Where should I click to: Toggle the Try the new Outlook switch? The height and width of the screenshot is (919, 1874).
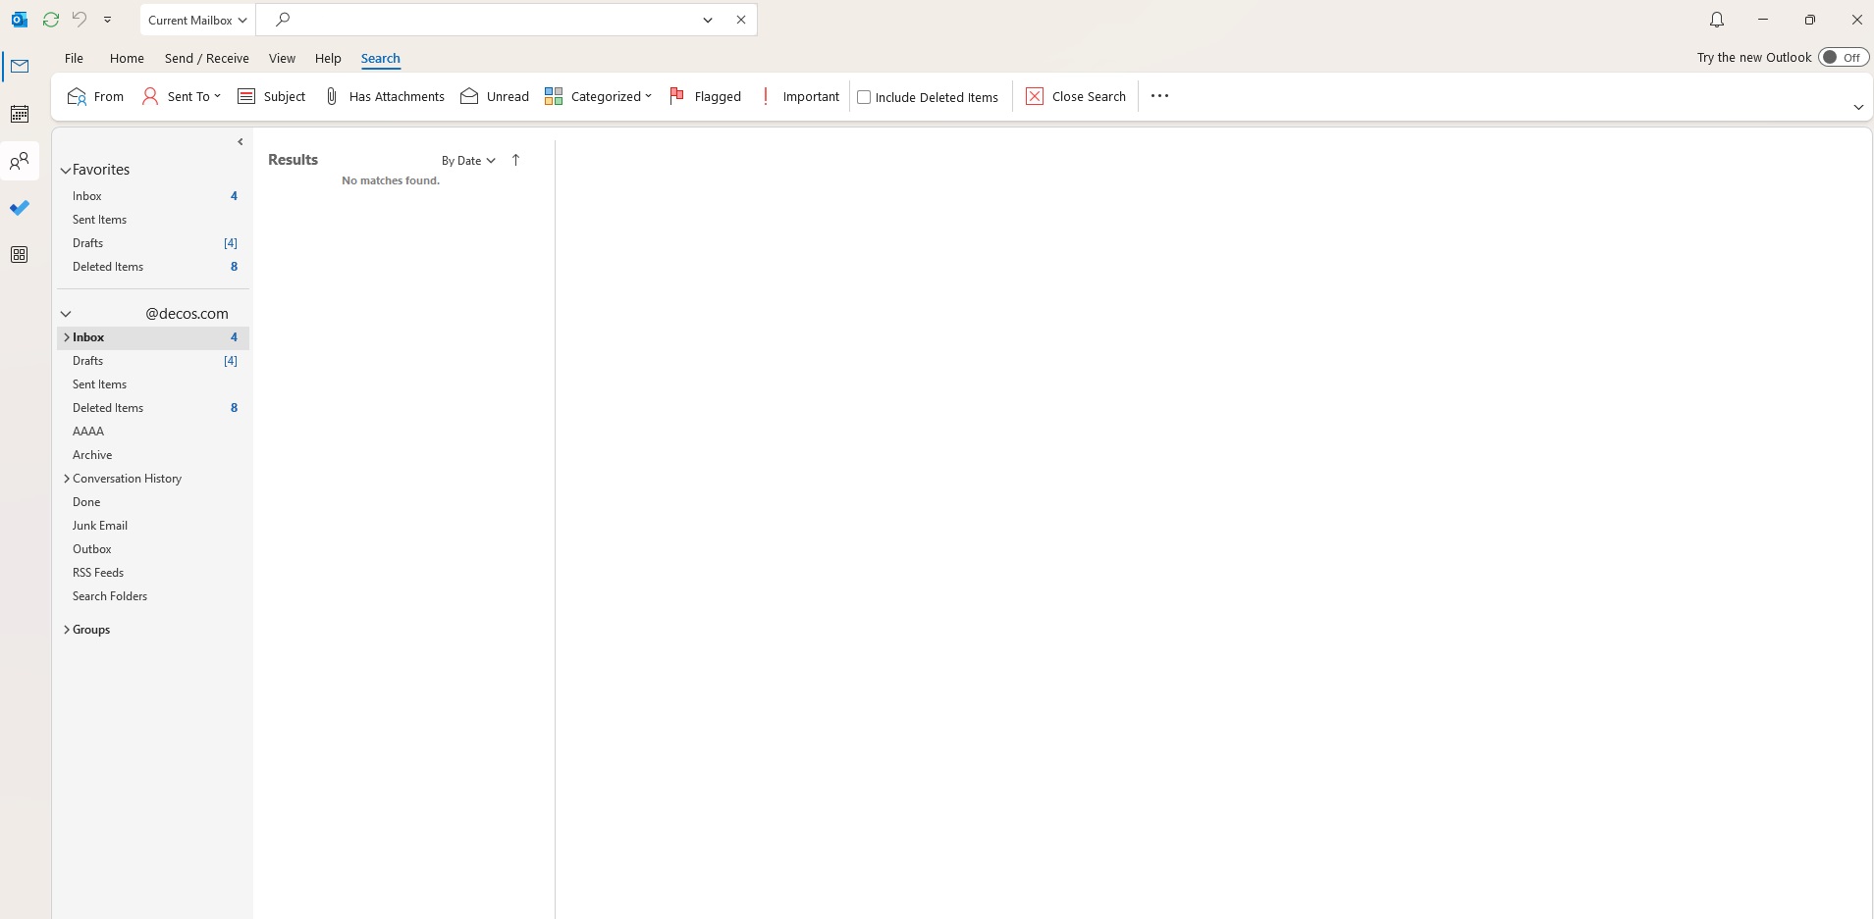(x=1843, y=57)
